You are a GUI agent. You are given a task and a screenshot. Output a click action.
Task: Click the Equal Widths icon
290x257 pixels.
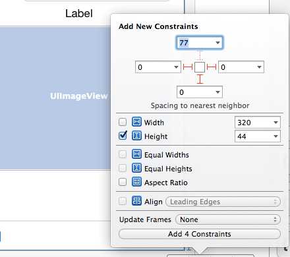pos(136,154)
